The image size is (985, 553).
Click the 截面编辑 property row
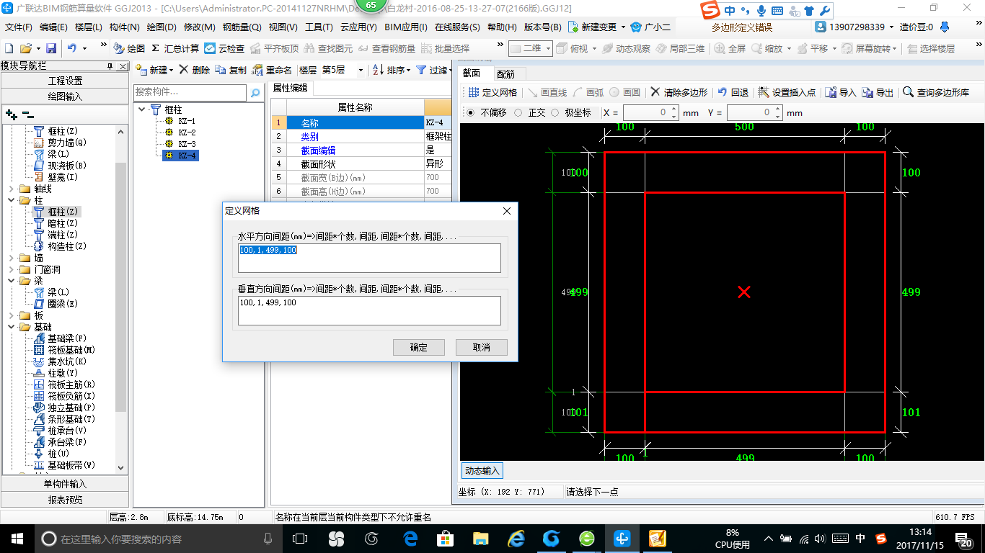(x=362, y=150)
